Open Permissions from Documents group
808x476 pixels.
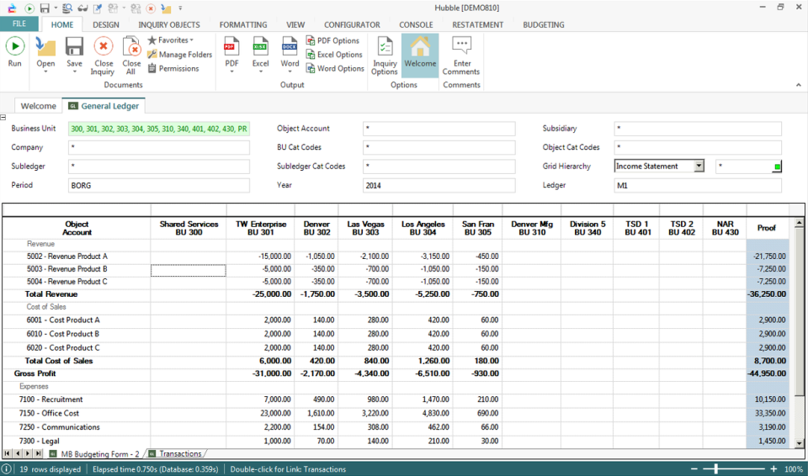point(152,69)
